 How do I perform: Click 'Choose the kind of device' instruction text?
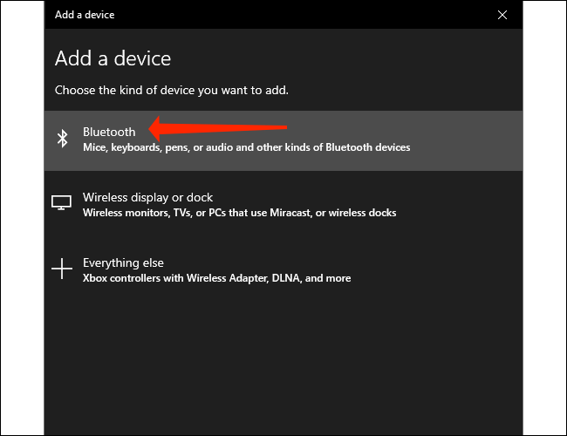click(171, 90)
